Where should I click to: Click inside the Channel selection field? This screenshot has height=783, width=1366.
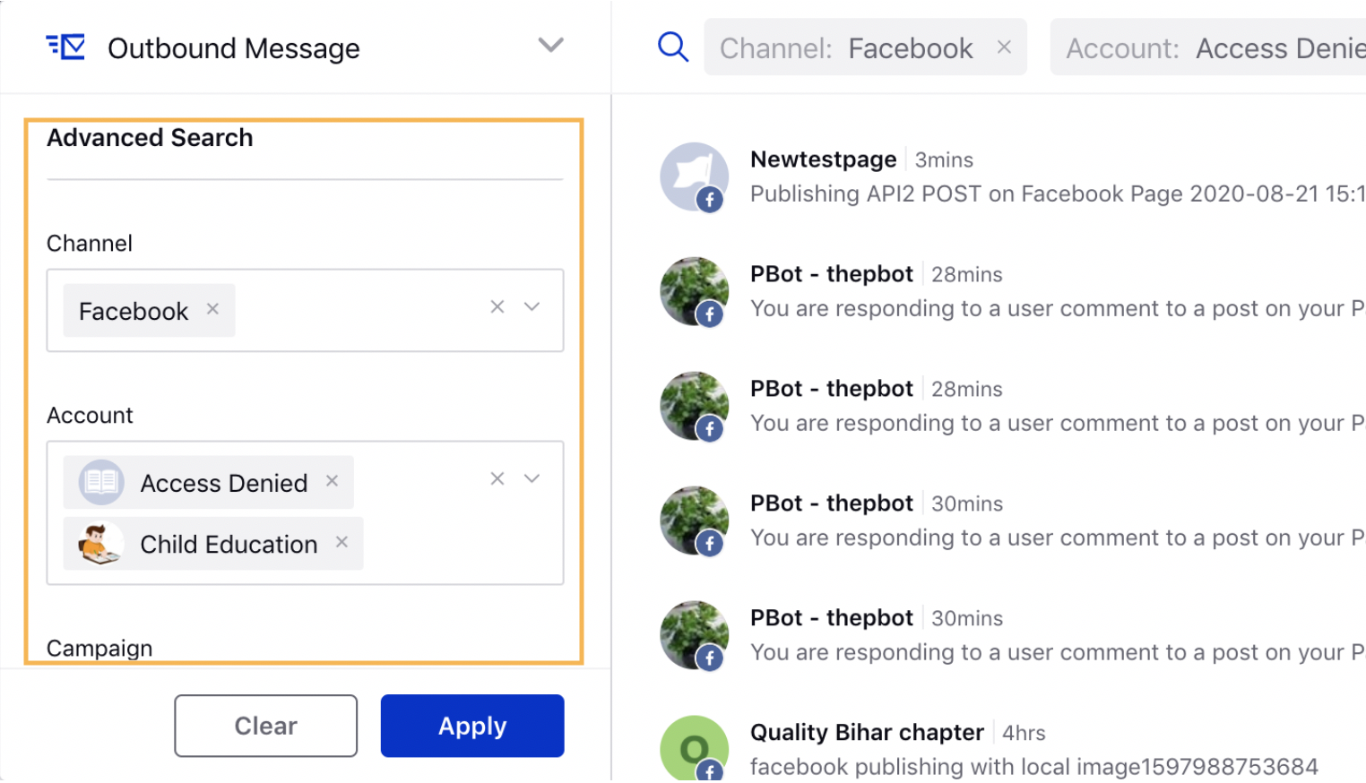306,310
